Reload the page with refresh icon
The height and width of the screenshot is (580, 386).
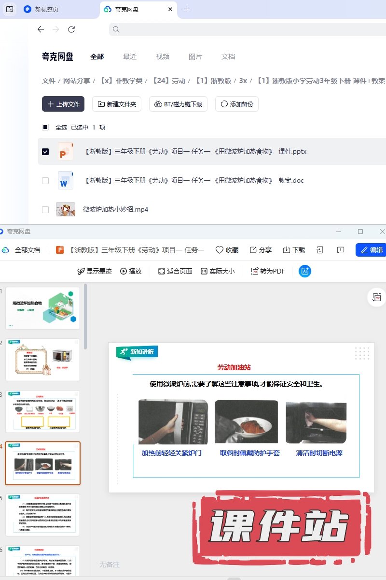click(x=71, y=29)
